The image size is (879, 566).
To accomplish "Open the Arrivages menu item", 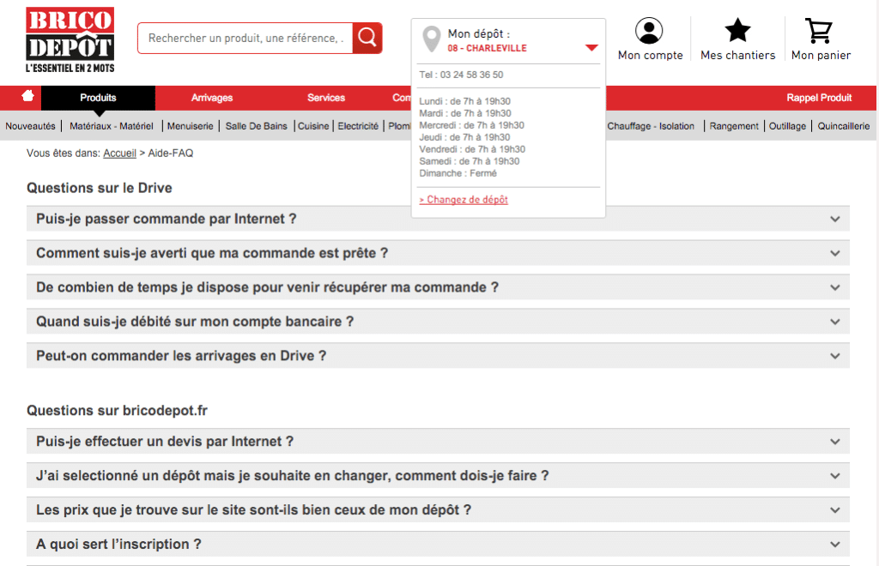I will 212,98.
